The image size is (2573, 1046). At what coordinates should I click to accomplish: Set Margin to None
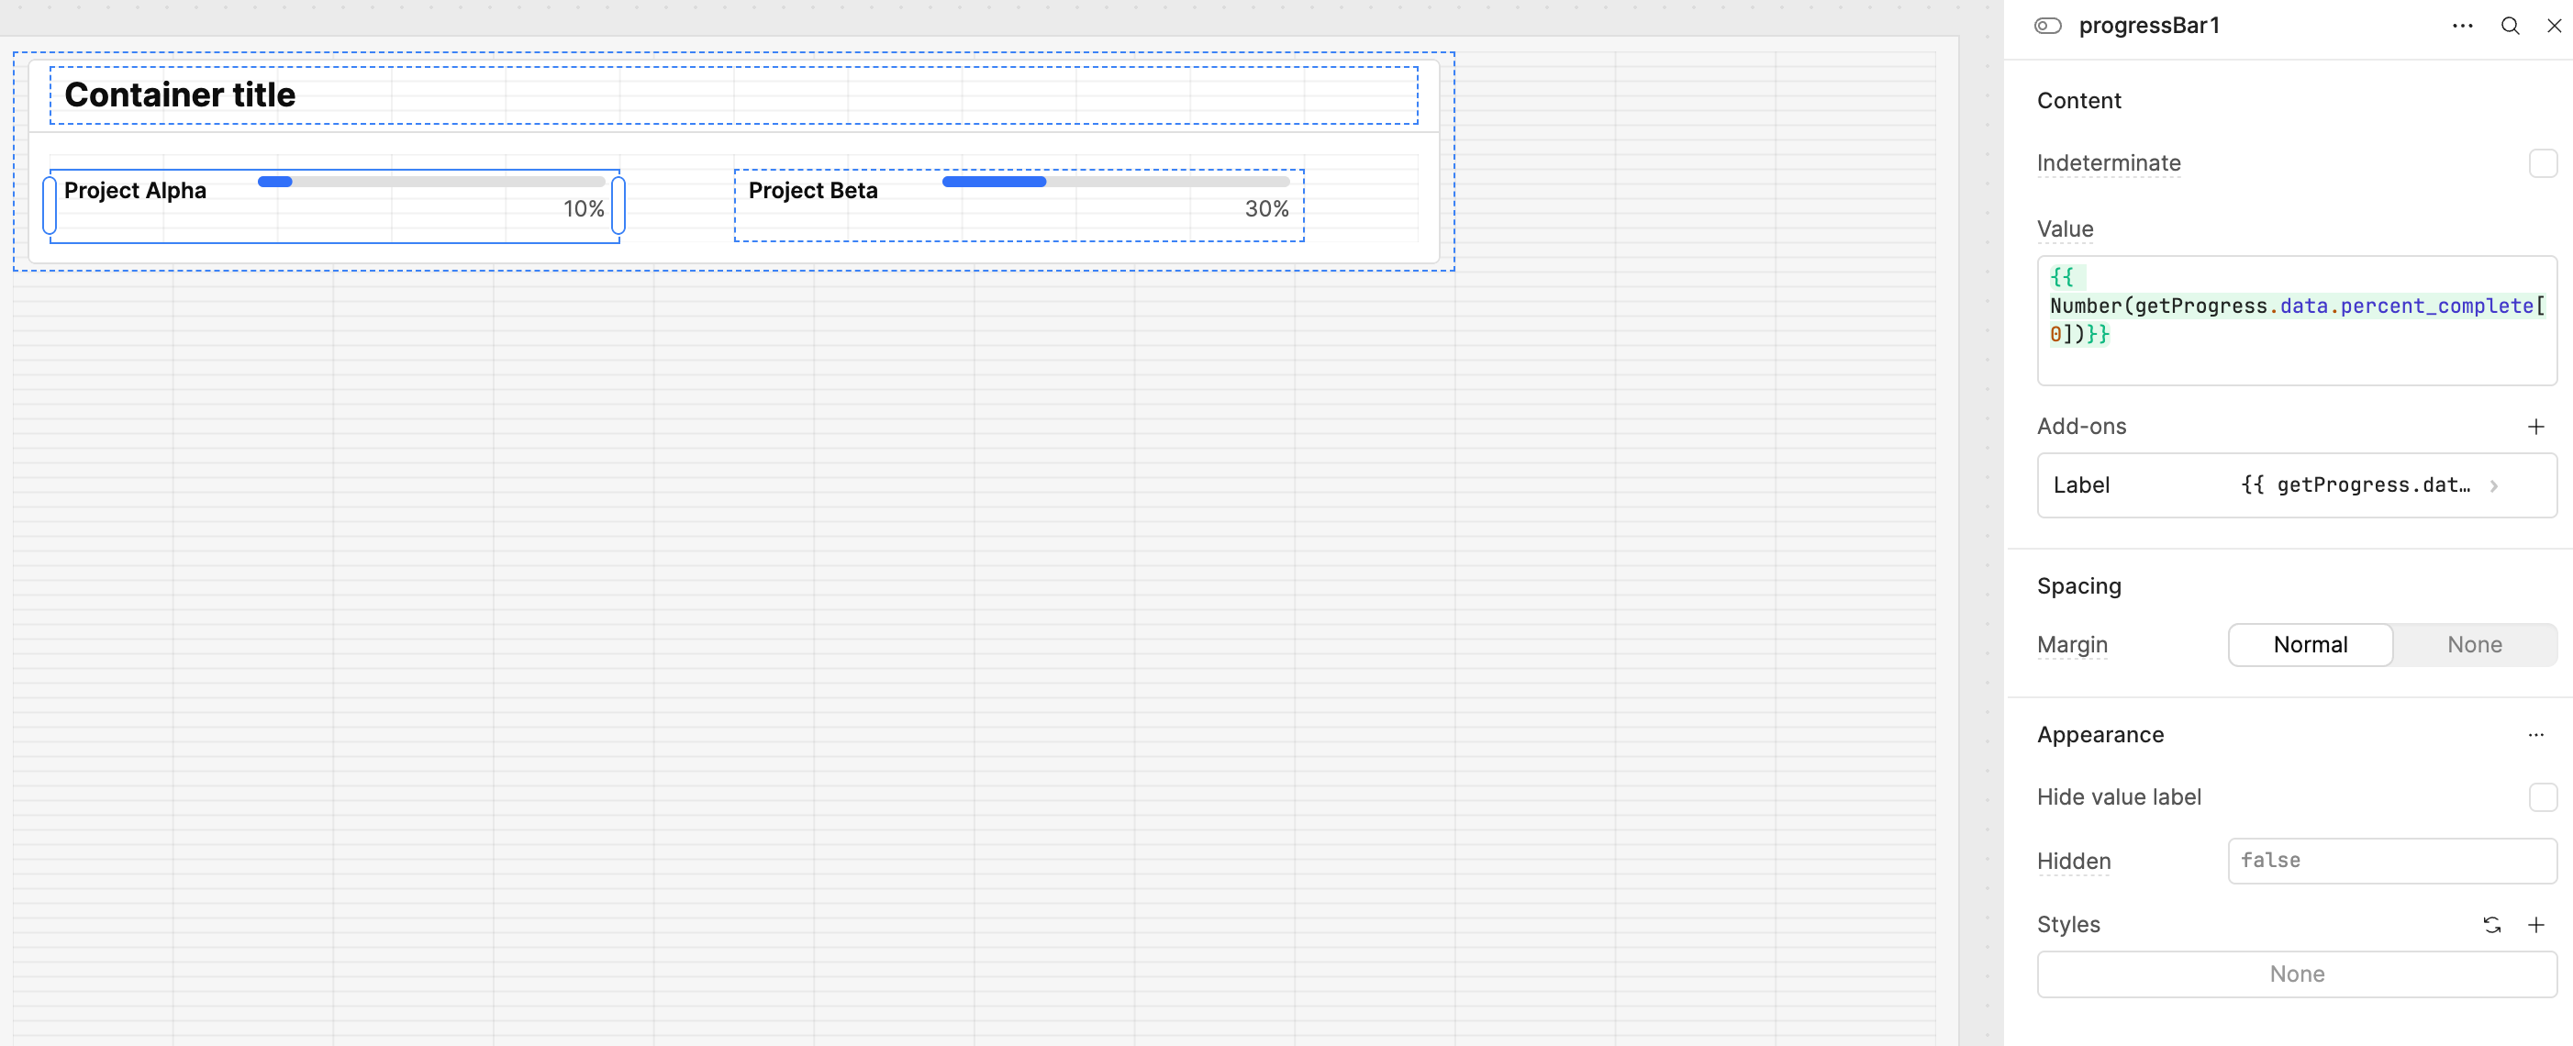pos(2473,644)
